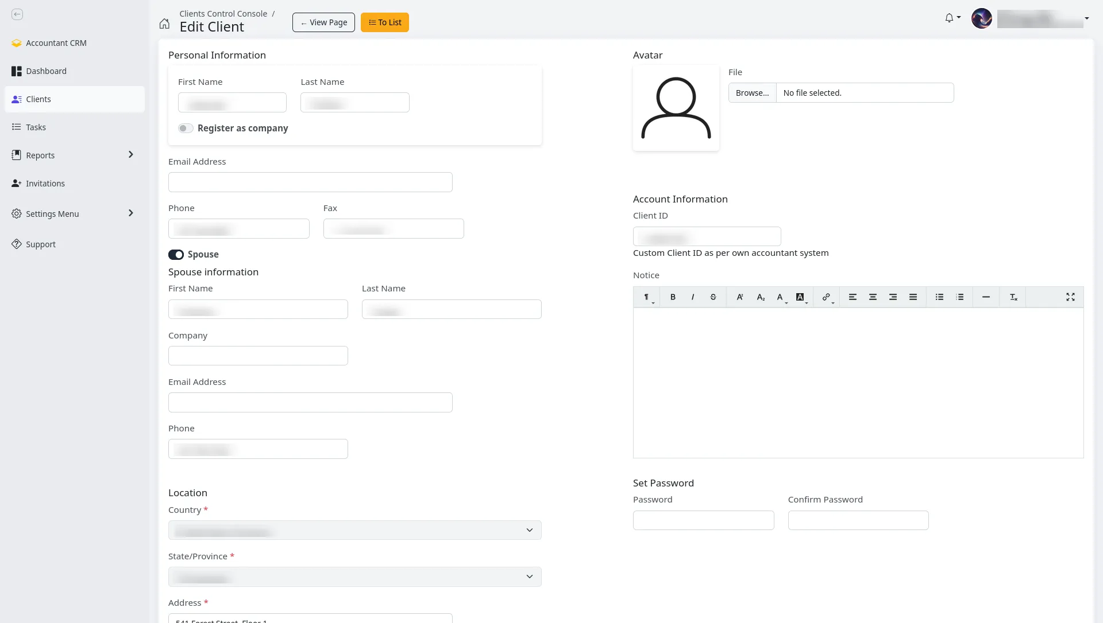Insert bulleted list in Notice
The image size is (1103, 623).
[x=939, y=297]
